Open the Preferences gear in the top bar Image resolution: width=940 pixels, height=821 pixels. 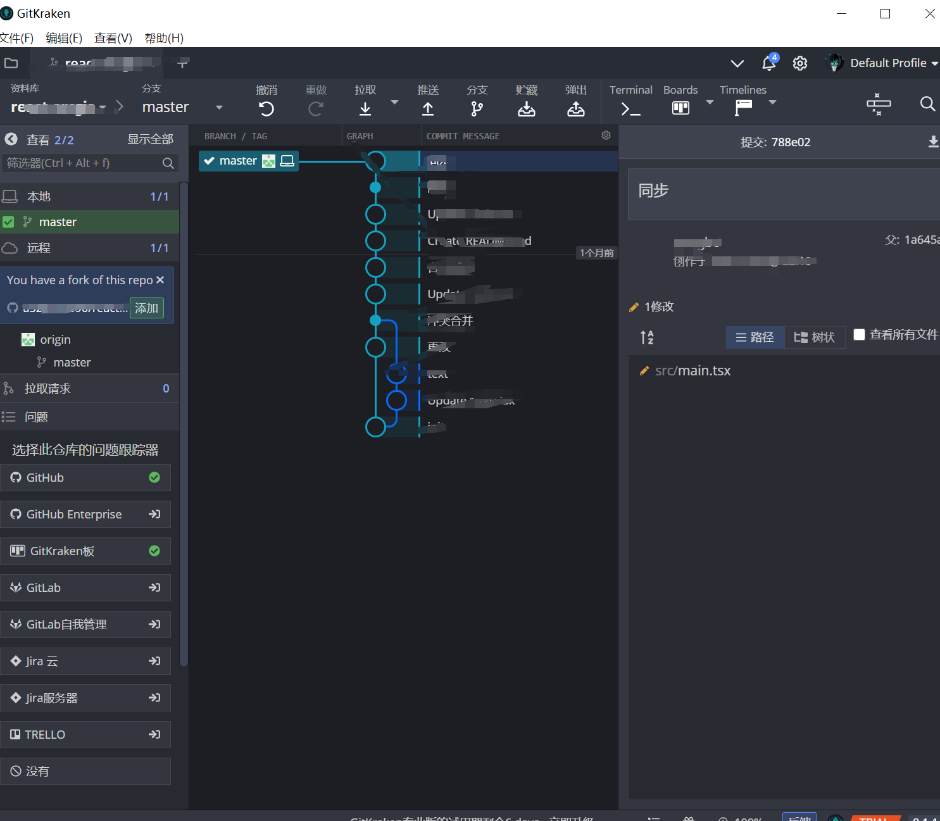pyautogui.click(x=800, y=63)
